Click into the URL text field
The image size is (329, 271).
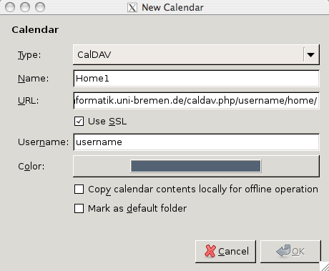click(196, 101)
